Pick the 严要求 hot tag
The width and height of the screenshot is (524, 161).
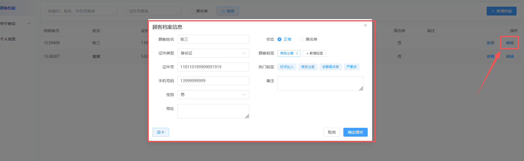[352, 67]
